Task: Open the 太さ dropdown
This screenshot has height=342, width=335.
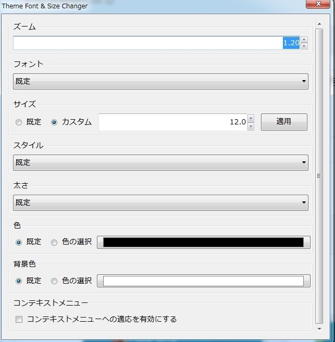Action: [x=160, y=202]
